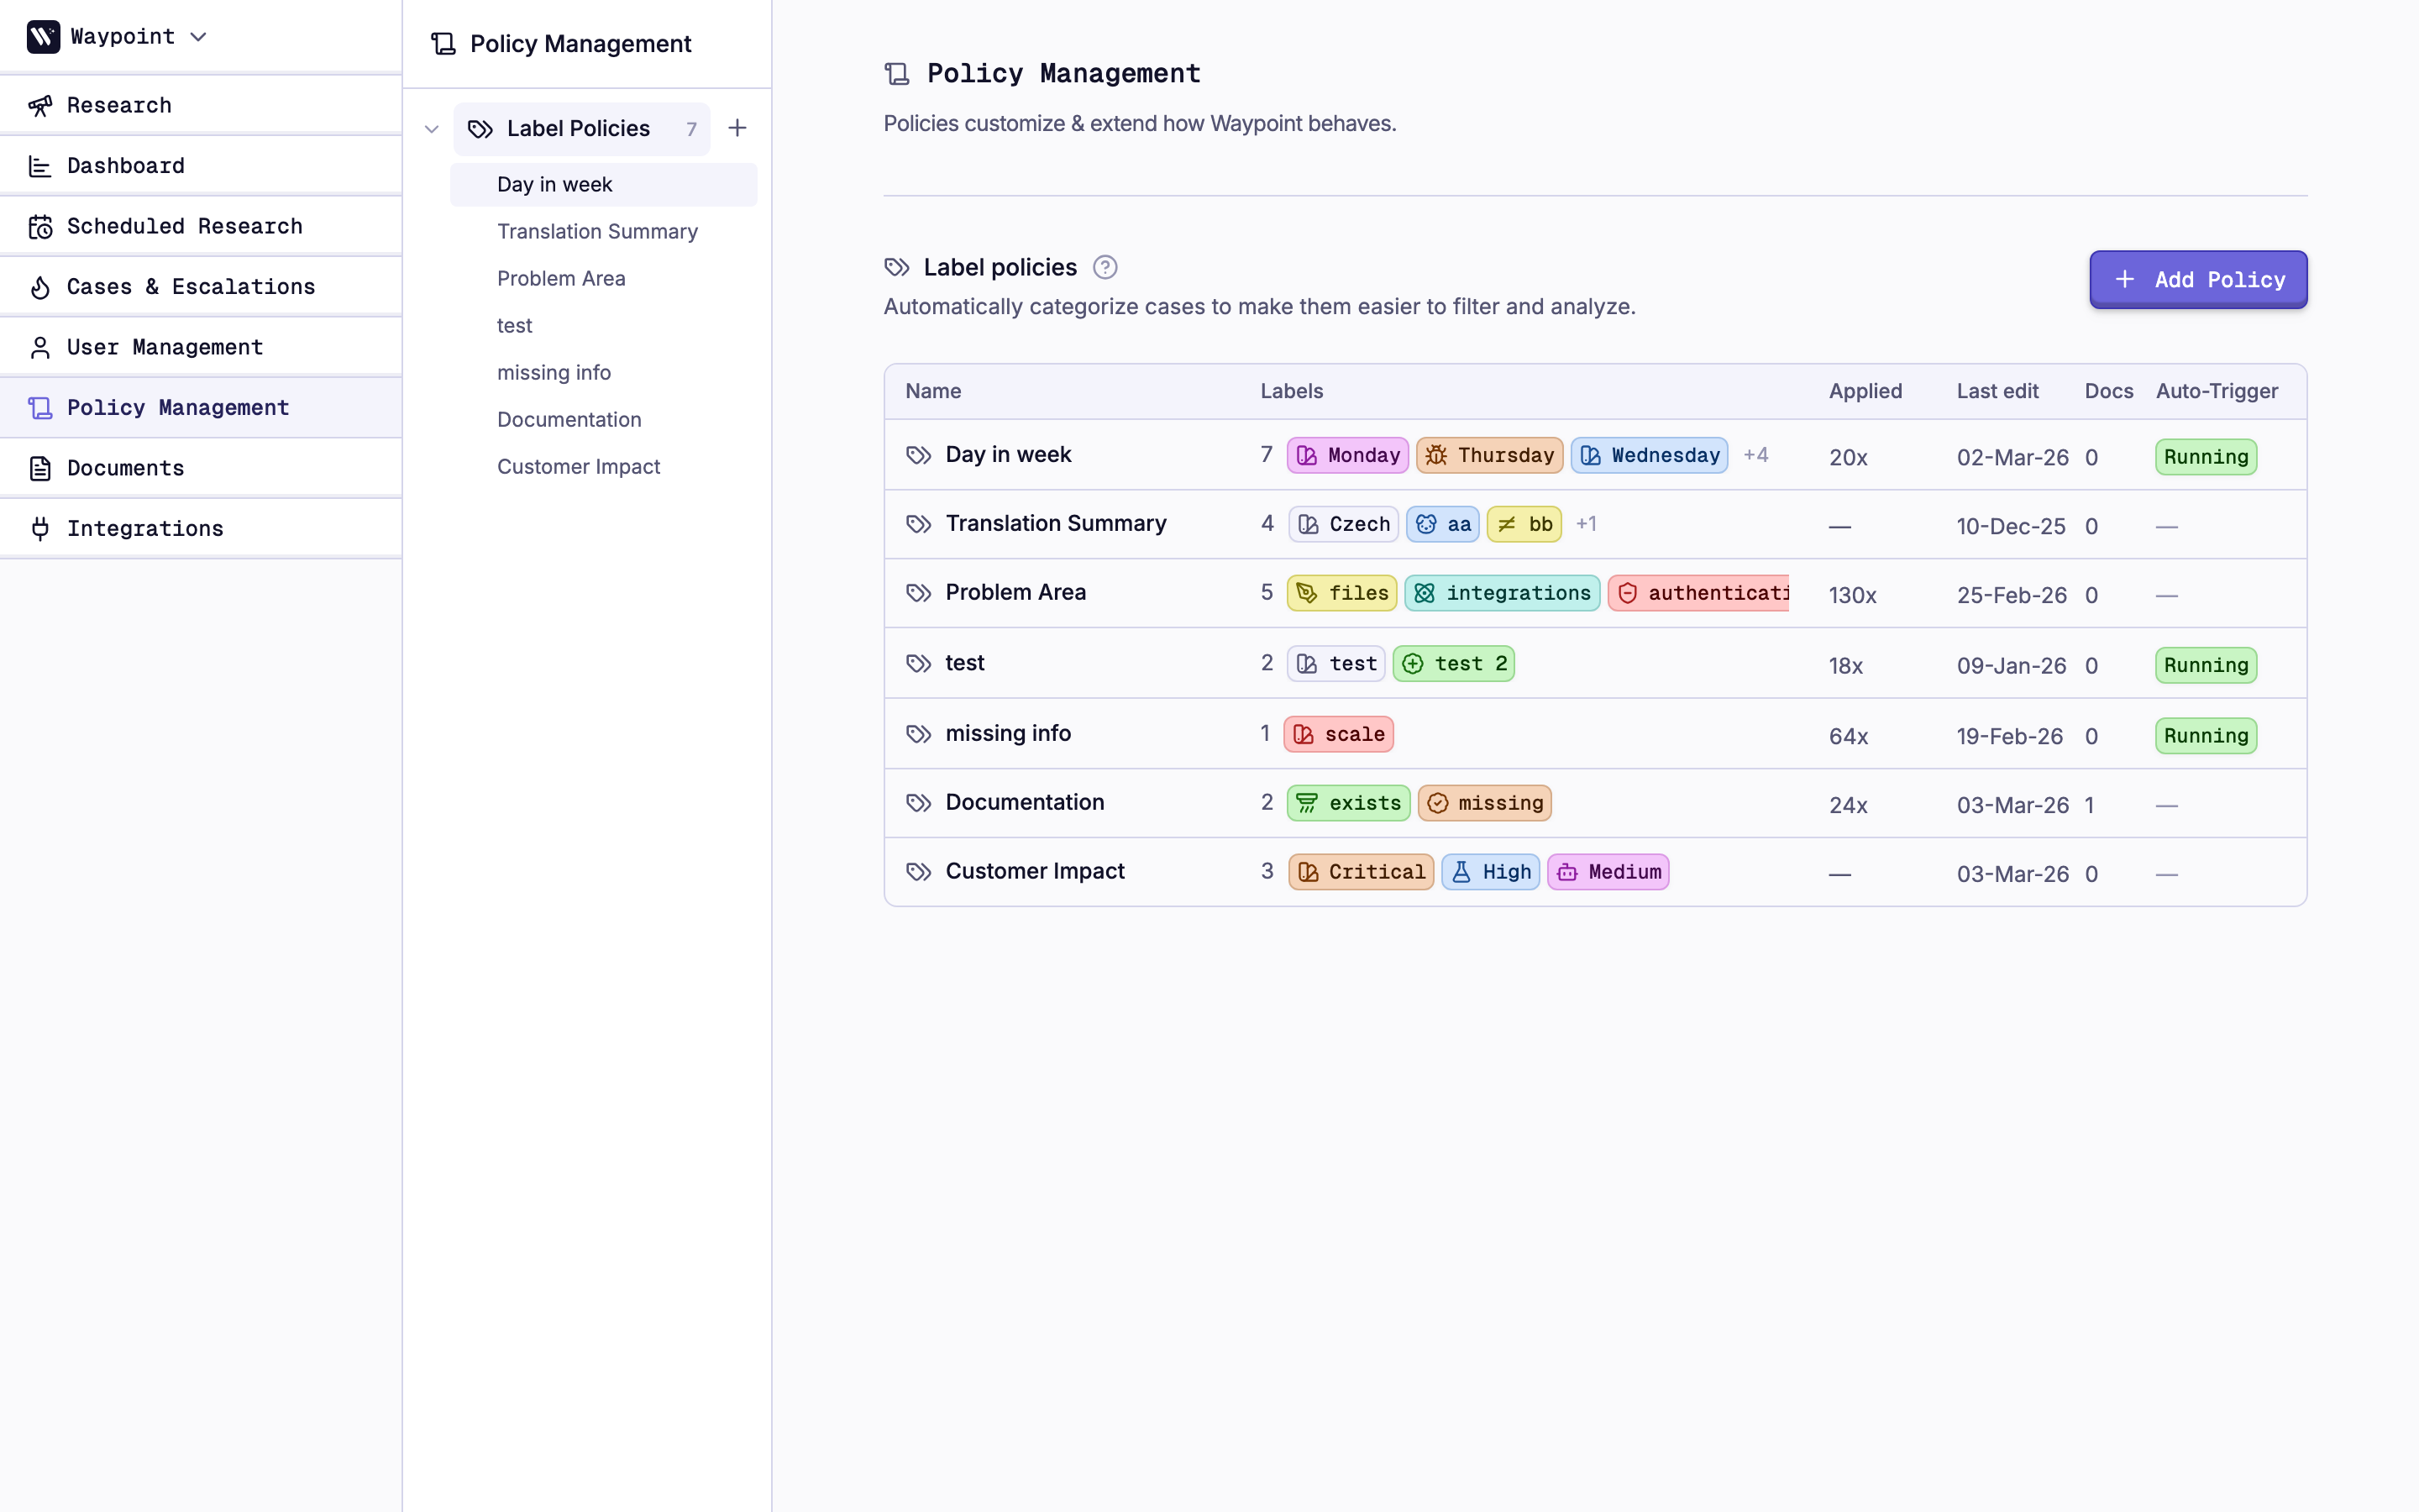
Task: Click the bb label chip
Action: click(1524, 524)
